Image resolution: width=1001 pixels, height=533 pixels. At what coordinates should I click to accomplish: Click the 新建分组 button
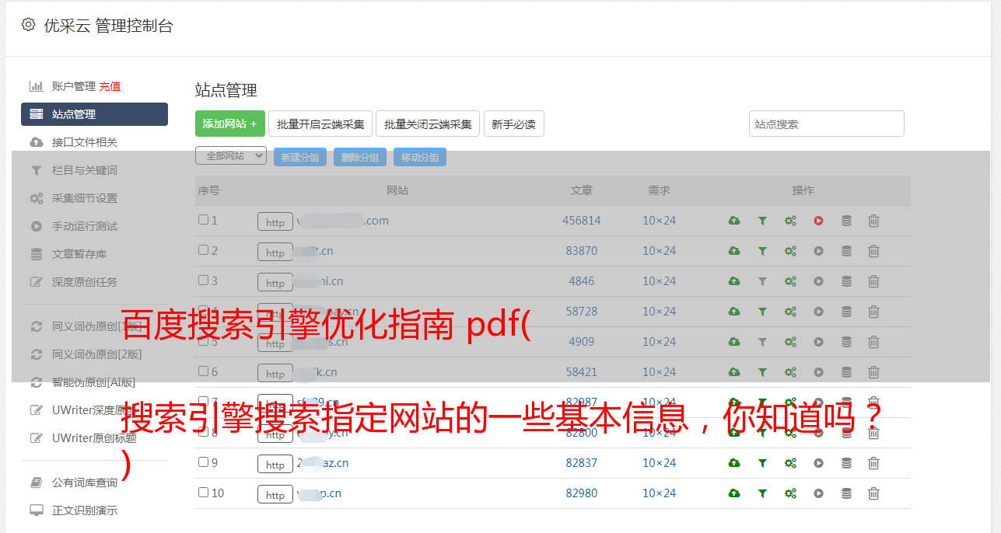(300, 157)
